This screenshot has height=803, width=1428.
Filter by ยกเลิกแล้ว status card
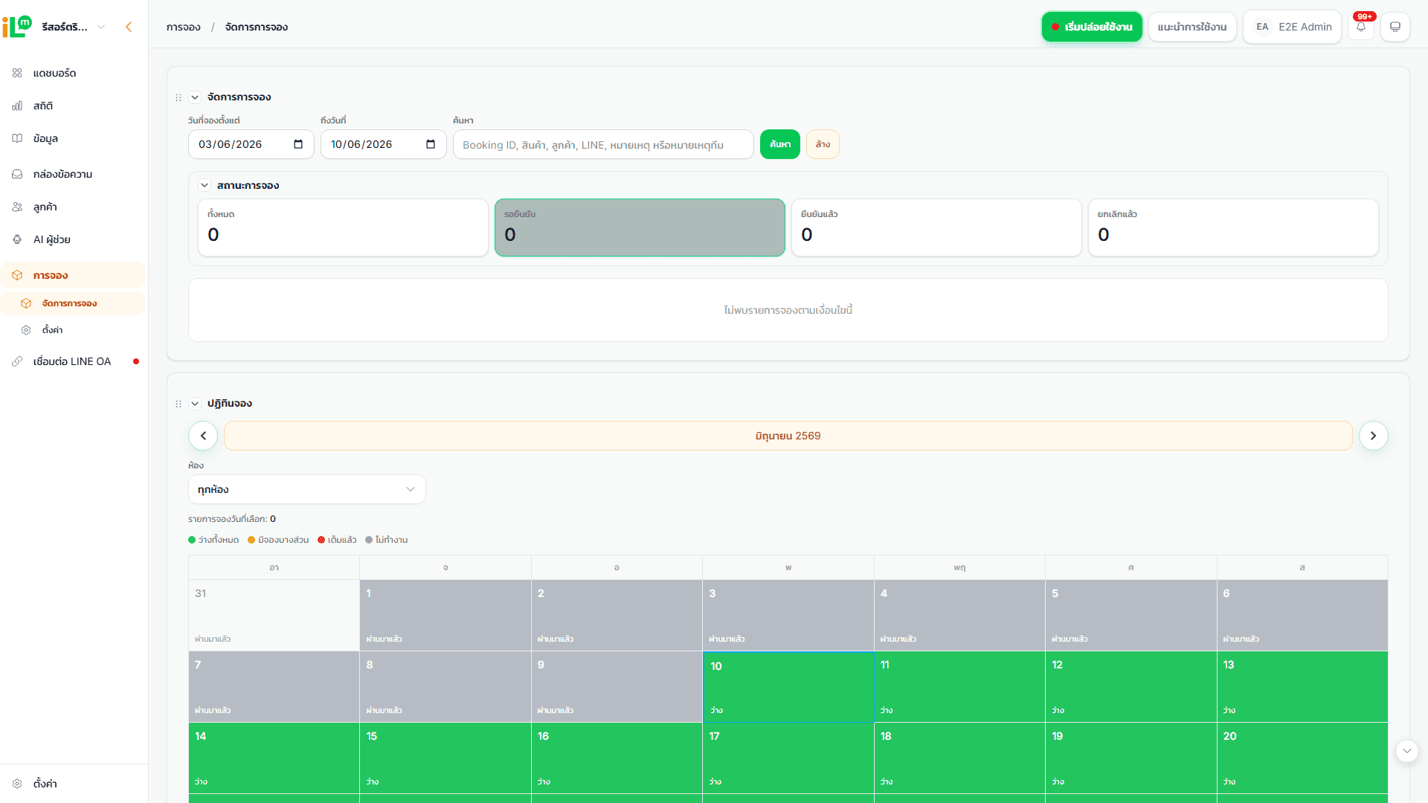[1233, 228]
